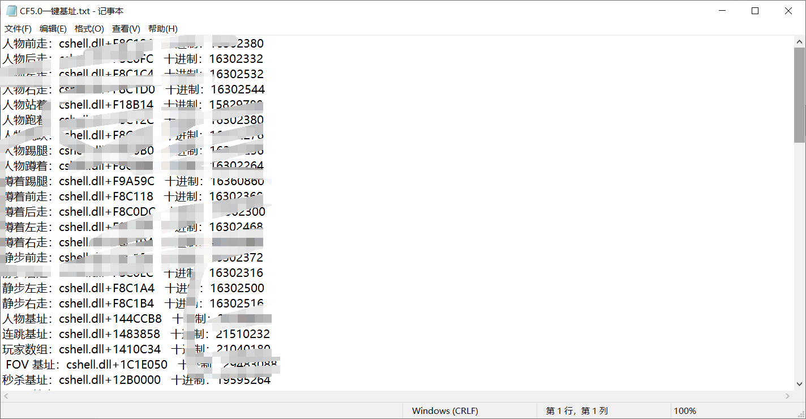Maximize the Notepad window
806x419 pixels.
click(x=755, y=11)
